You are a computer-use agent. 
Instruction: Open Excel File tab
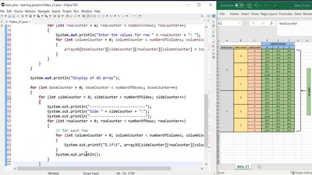coord(222,14)
